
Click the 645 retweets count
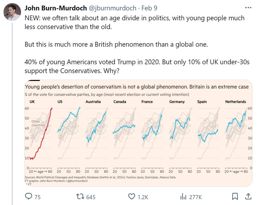pyautogui.click(x=91, y=197)
